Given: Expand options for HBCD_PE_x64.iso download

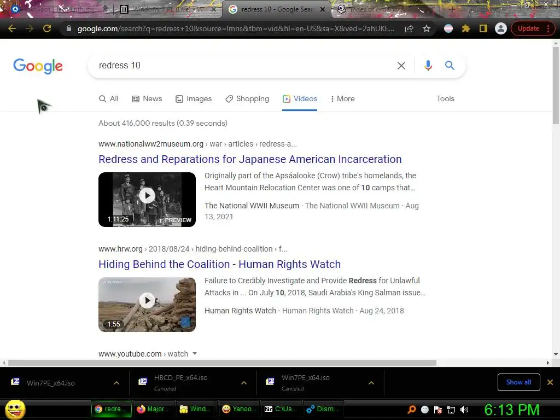Looking at the screenshot, I should click(244, 383).
